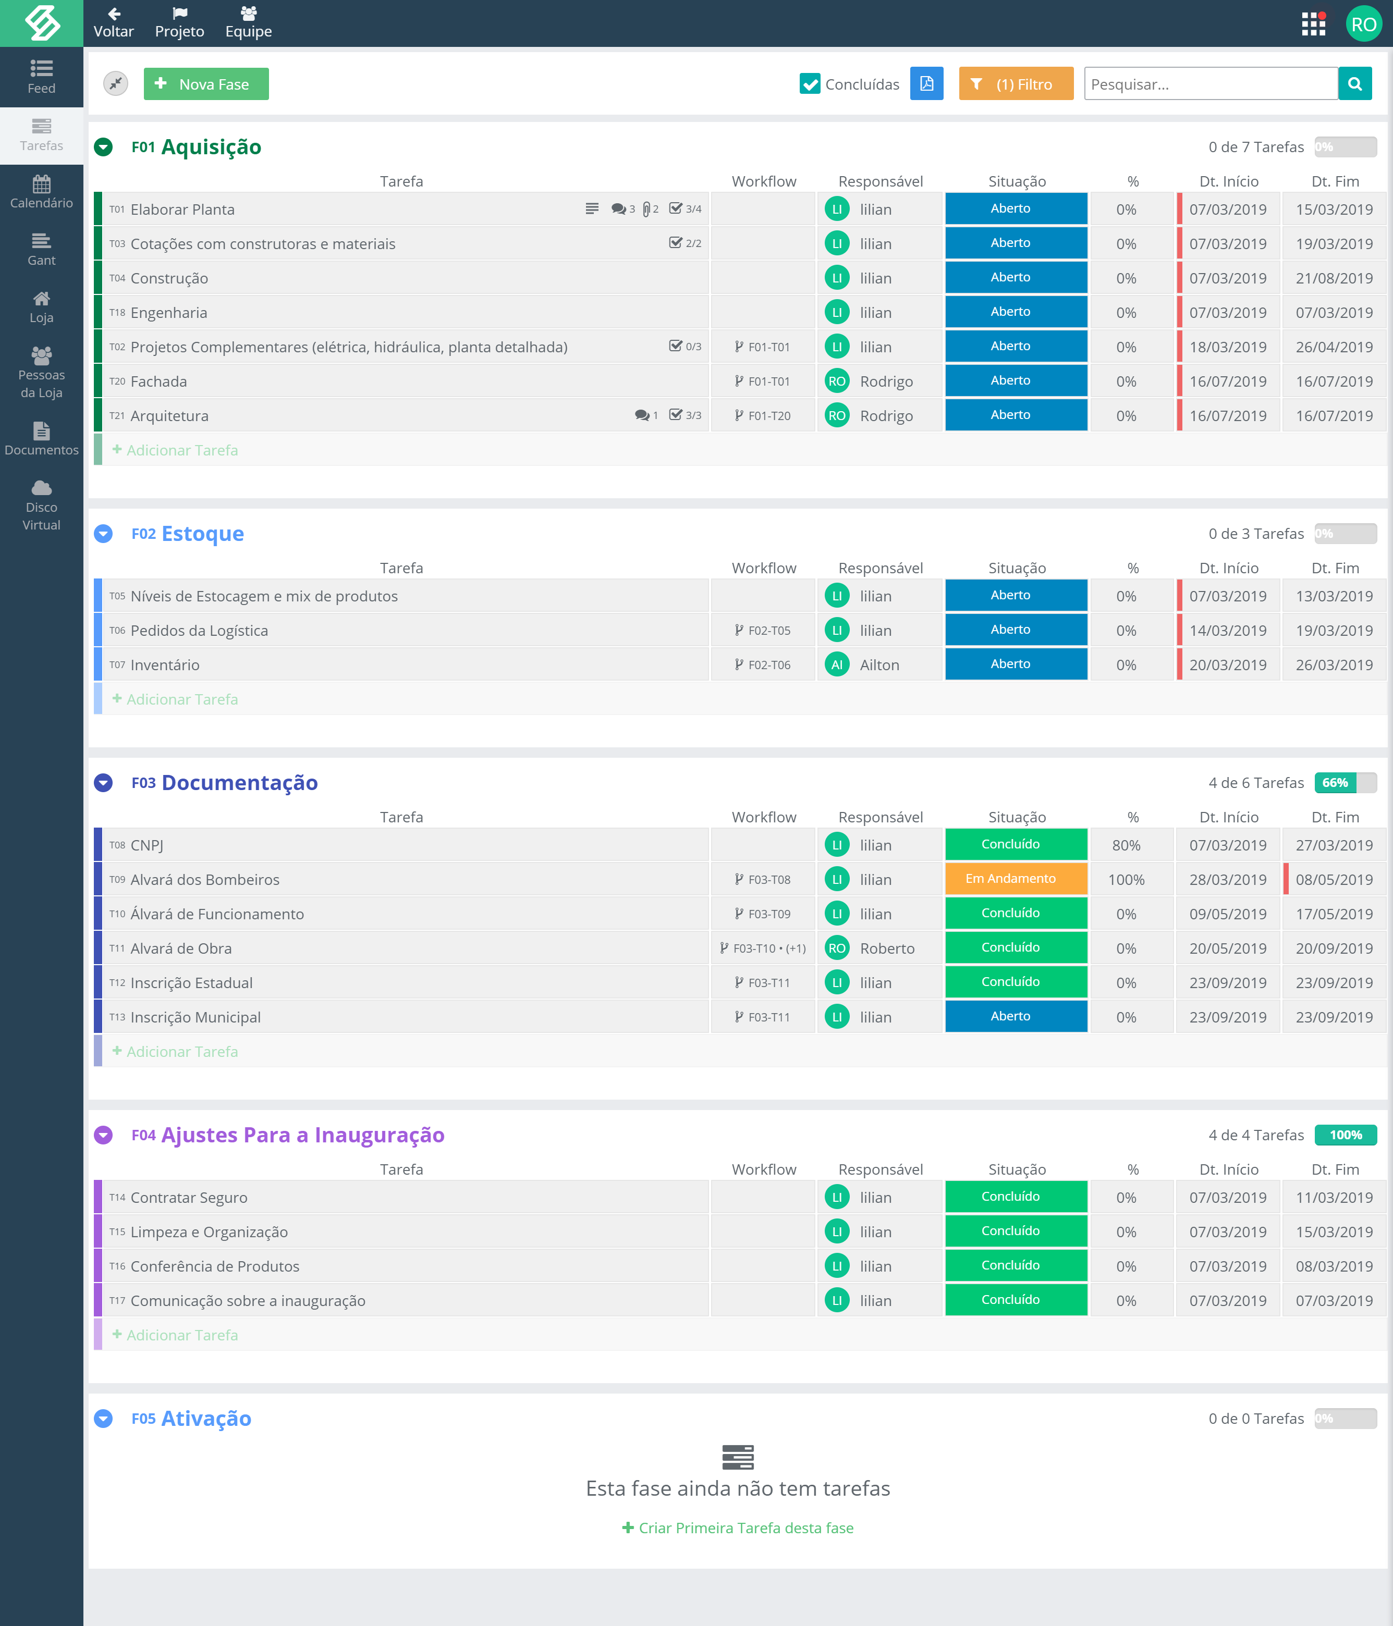Click the 100% Ajustes progress bar
This screenshot has width=1393, height=1626.
coord(1345,1135)
